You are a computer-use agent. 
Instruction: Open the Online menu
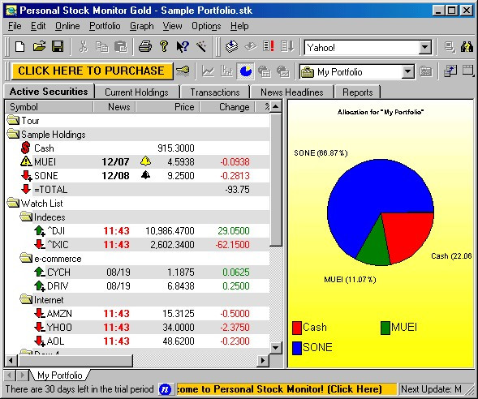(x=67, y=26)
